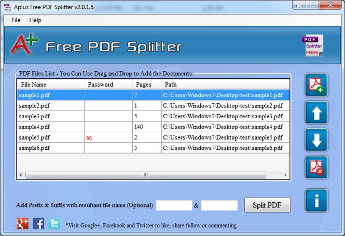Screen dimensions: 345x236
Task: Click the Password column header
Action: tap(108, 85)
